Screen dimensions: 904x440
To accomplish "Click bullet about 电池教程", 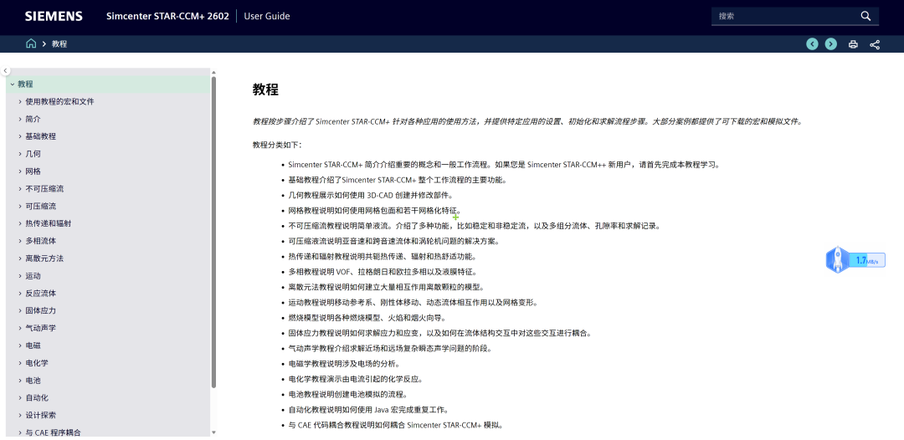I will (348, 395).
